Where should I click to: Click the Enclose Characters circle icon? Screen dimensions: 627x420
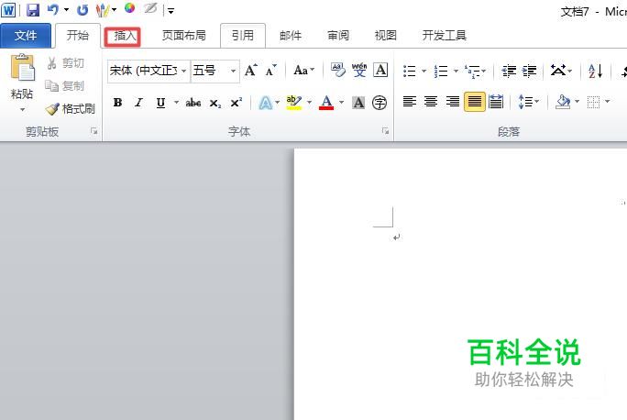(379, 103)
